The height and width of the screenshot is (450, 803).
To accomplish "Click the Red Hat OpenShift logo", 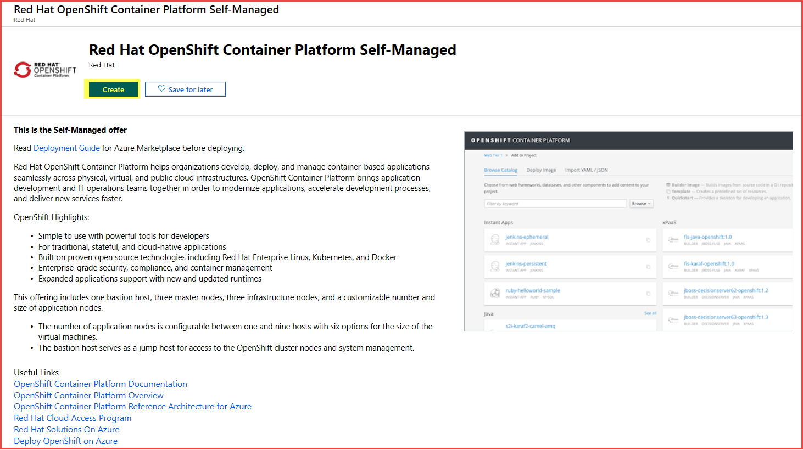I will pyautogui.click(x=45, y=70).
